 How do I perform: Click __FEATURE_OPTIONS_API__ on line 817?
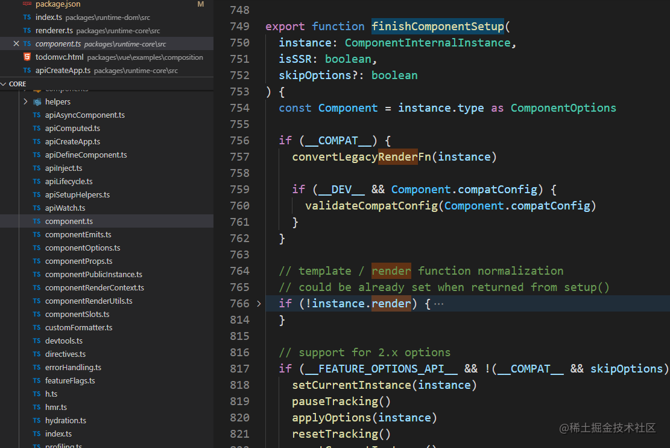[382, 369]
